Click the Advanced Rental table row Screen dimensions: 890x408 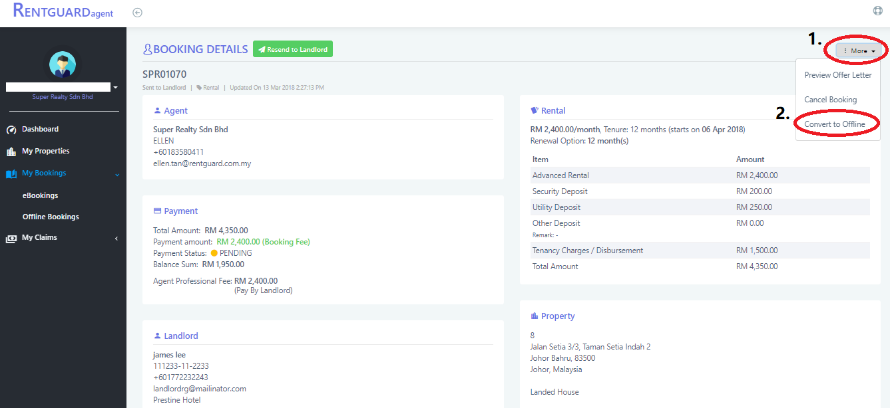click(x=700, y=175)
